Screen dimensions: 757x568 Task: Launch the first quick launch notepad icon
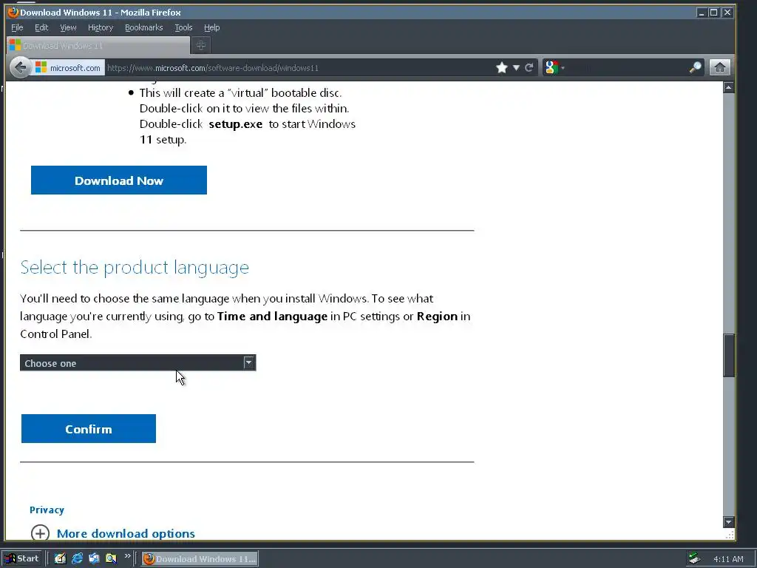click(x=60, y=558)
